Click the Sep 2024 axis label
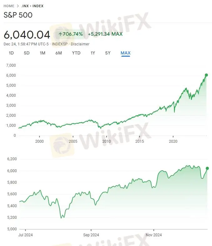The image size is (212, 246). pyautogui.click(x=91, y=235)
